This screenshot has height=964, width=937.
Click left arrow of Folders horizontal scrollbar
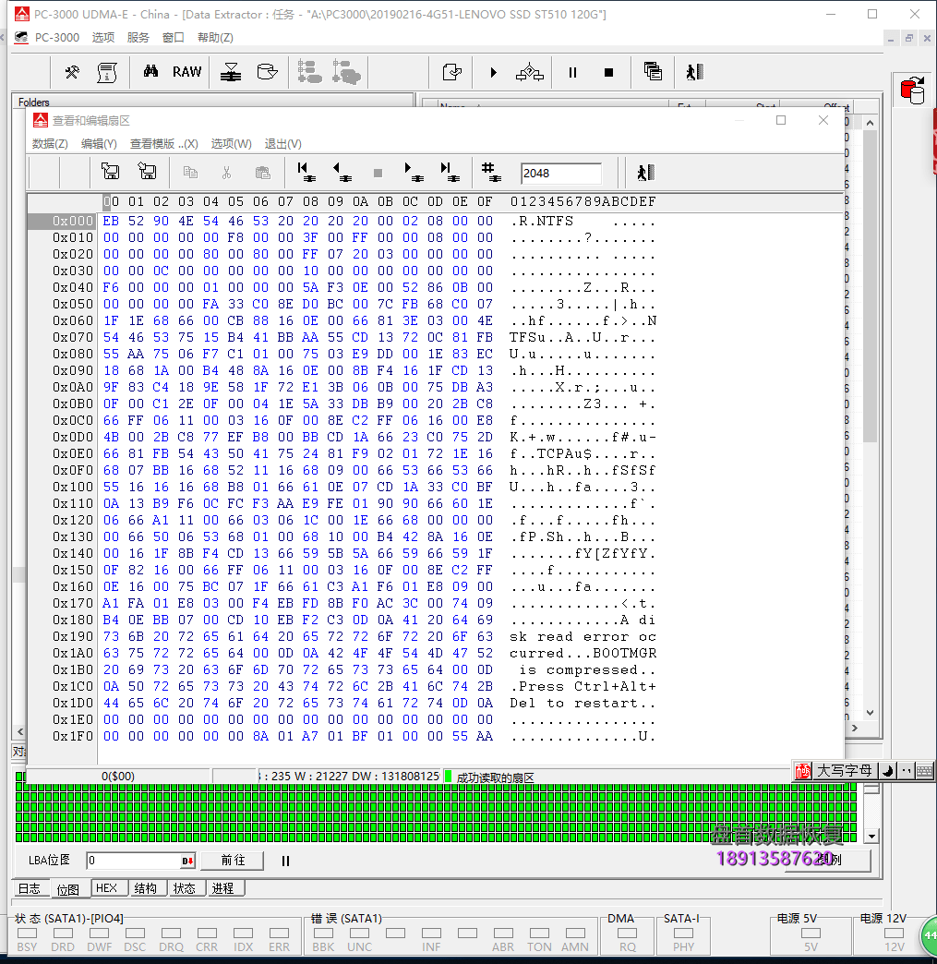[20, 731]
